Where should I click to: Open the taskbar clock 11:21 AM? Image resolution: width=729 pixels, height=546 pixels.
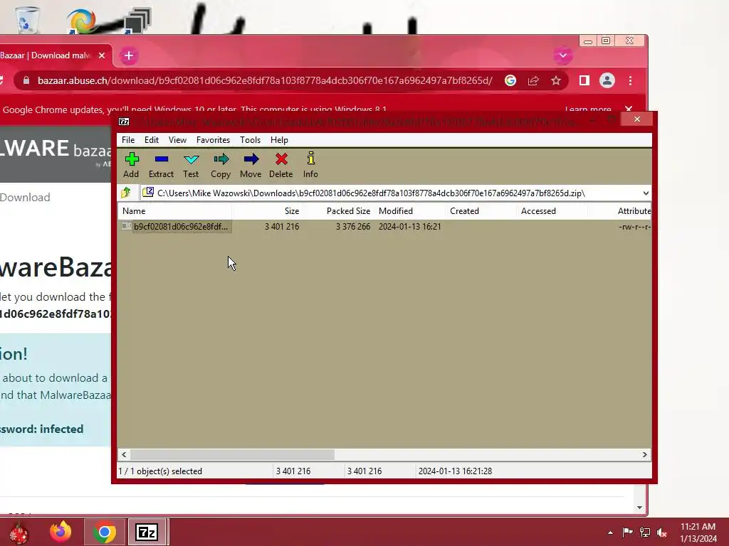click(x=698, y=527)
